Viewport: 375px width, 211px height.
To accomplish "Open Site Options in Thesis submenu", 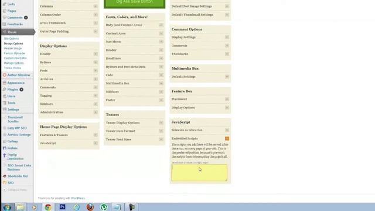I will pyautogui.click(x=11, y=39).
